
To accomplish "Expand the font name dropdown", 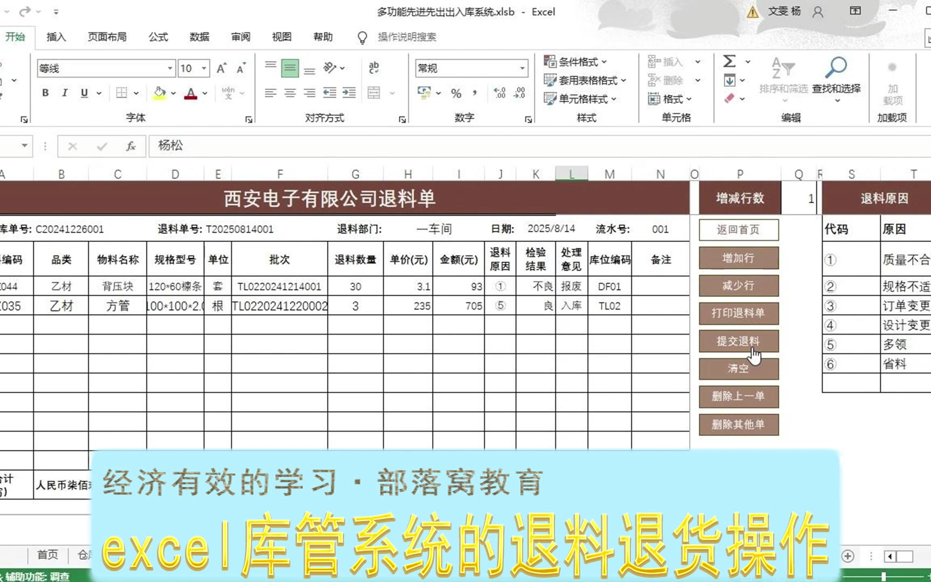I will click(170, 68).
